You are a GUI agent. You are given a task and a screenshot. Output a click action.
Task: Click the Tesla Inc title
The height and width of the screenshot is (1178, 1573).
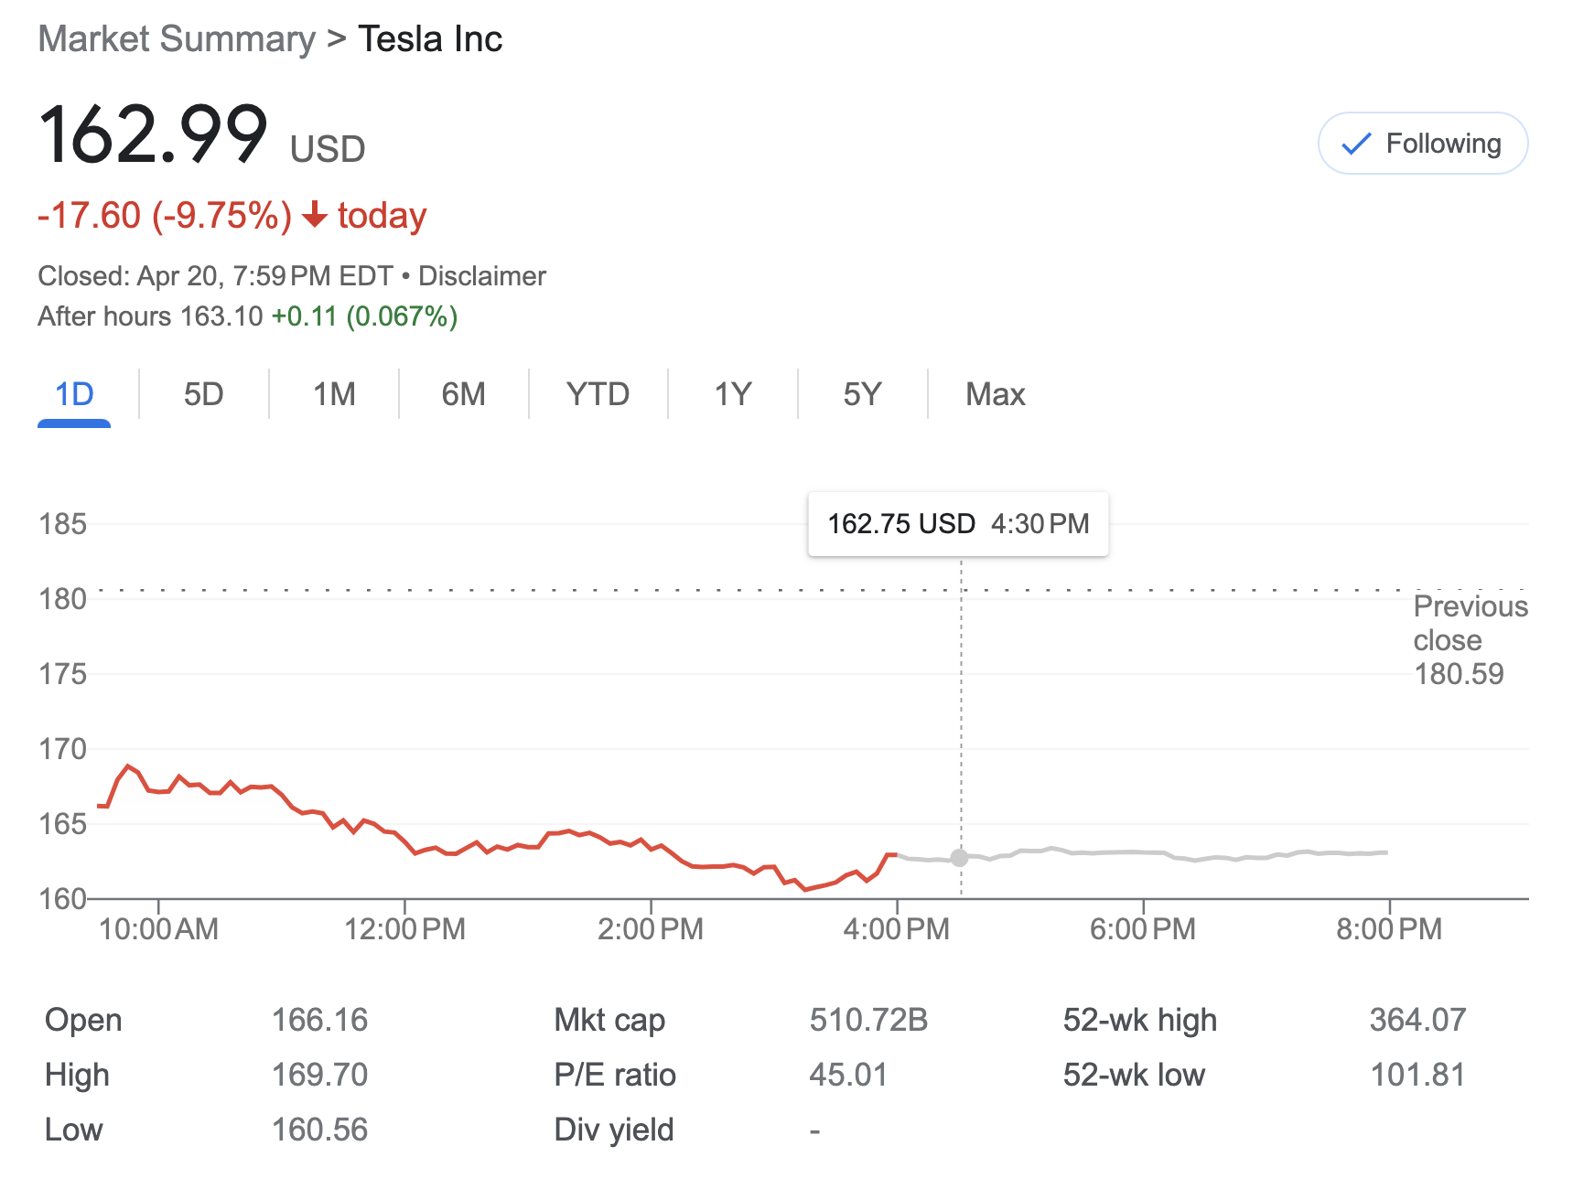point(430,39)
